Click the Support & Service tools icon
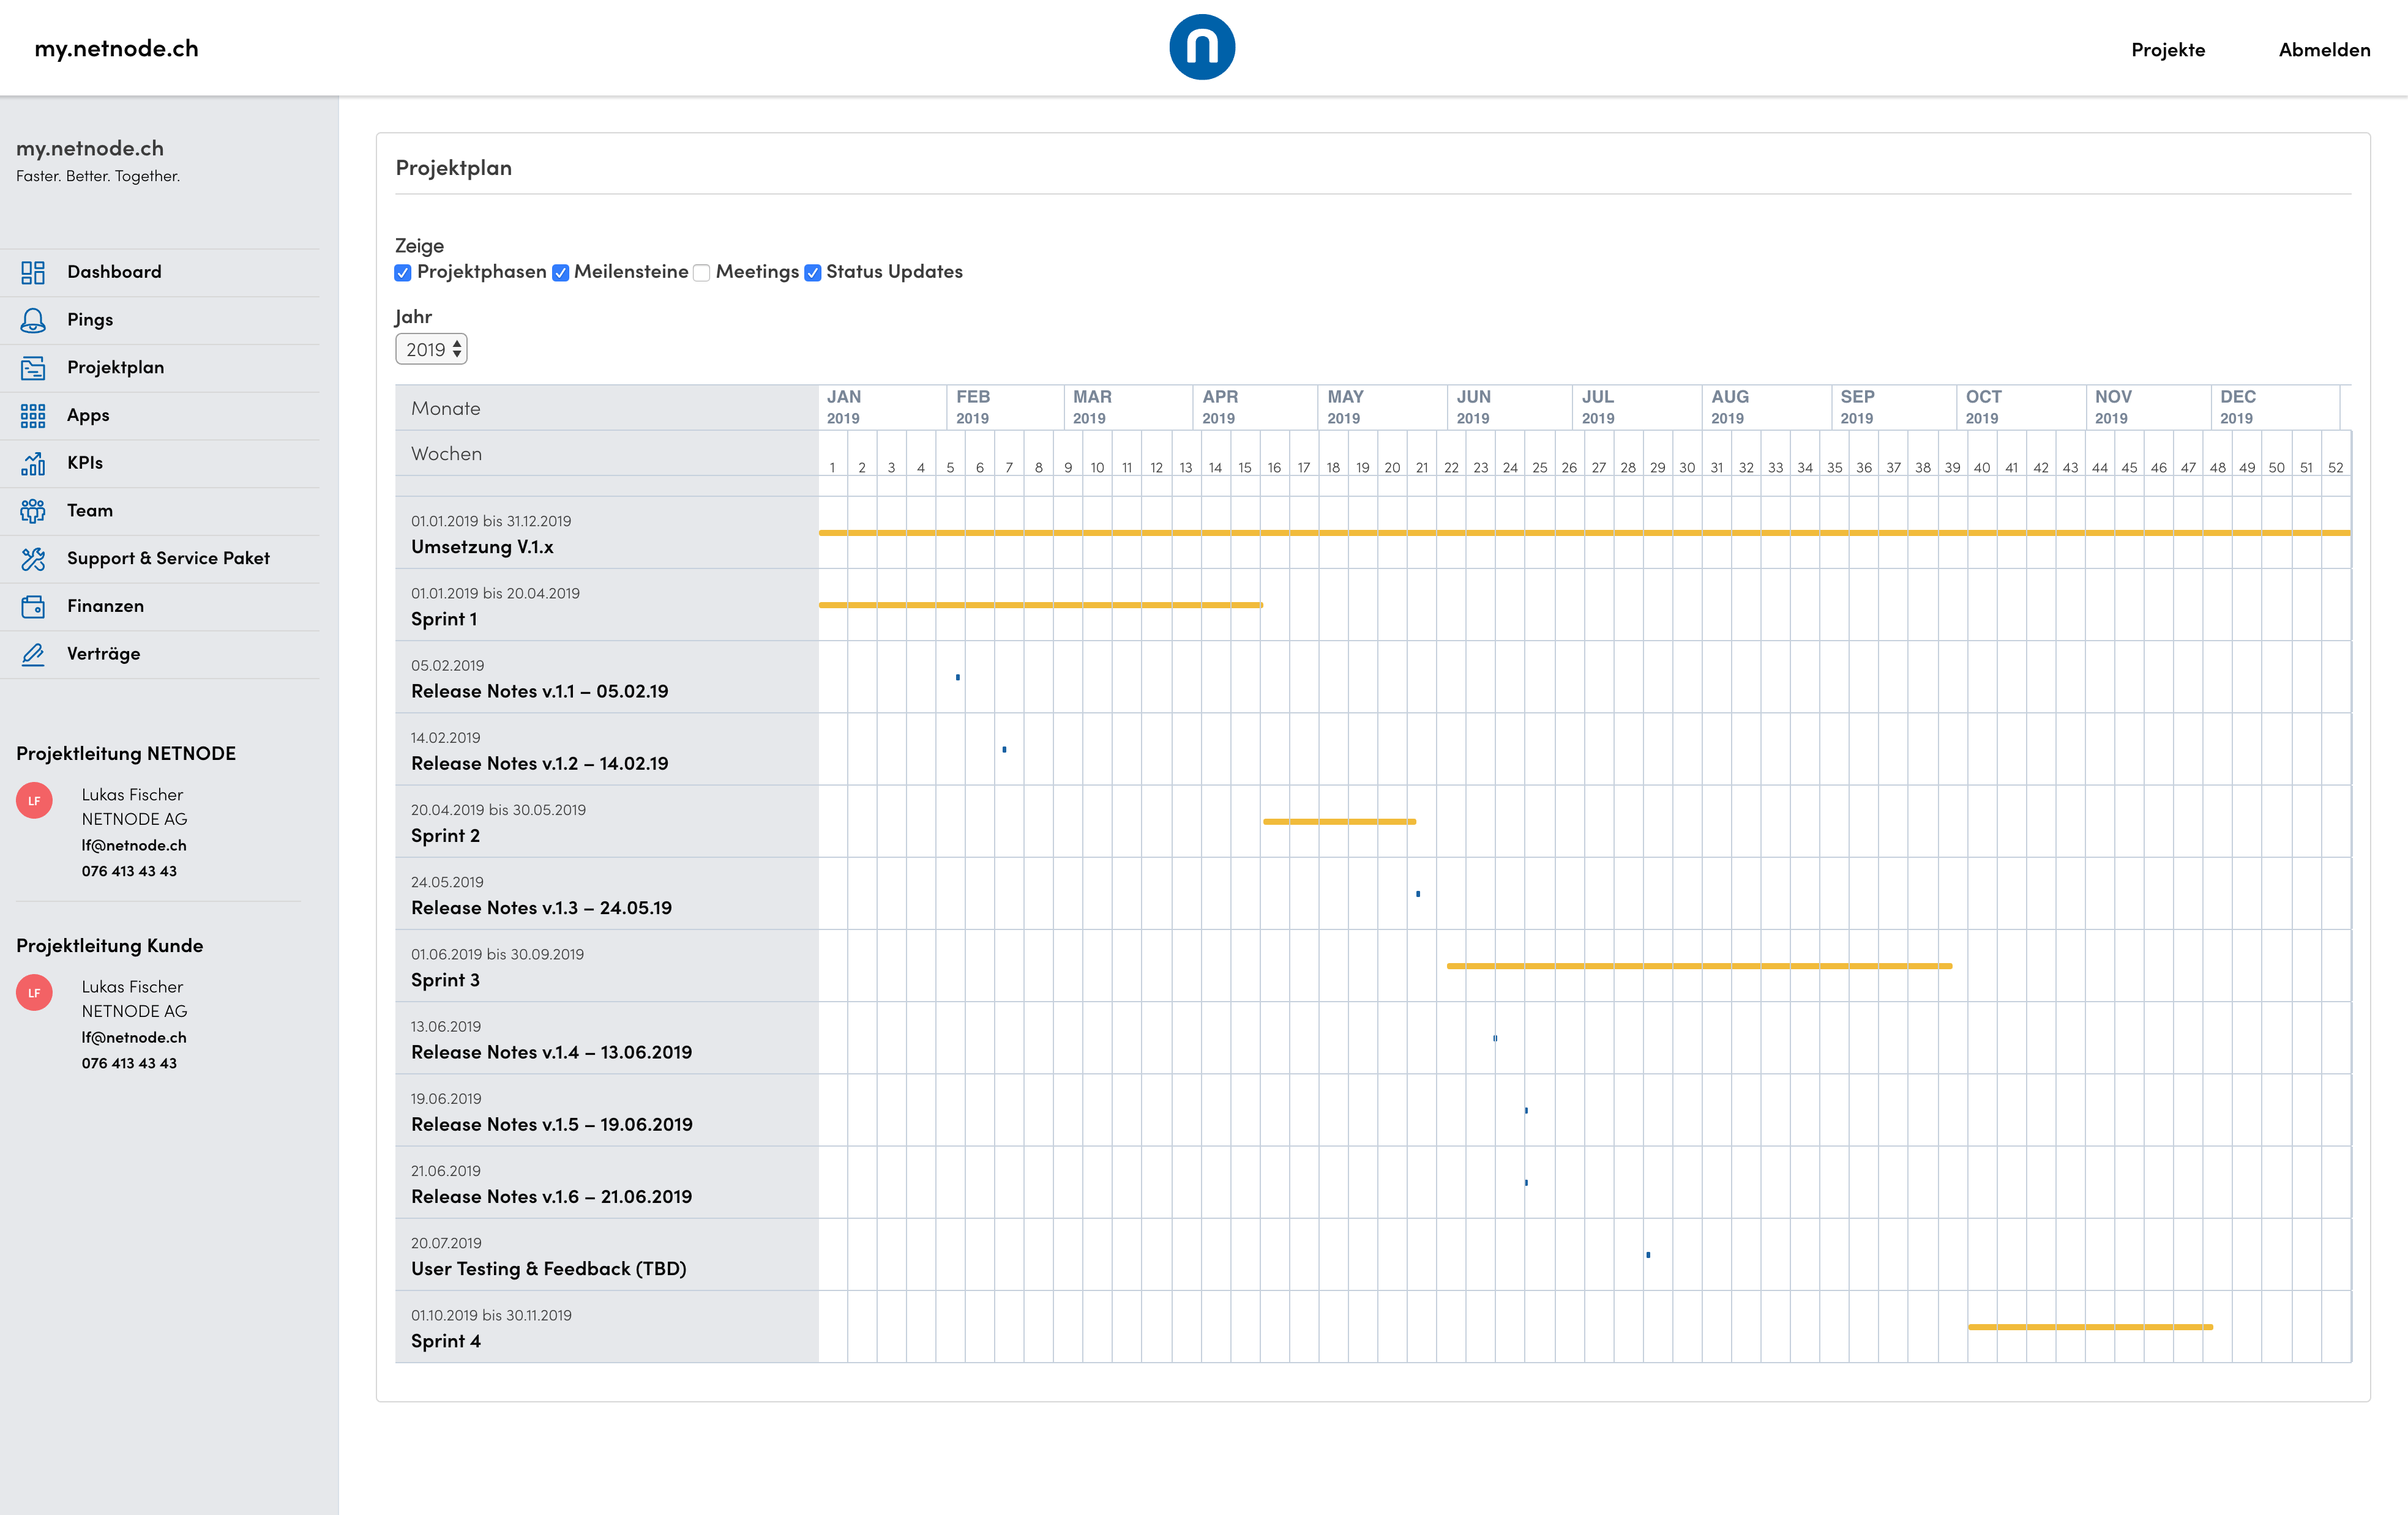Viewport: 2408px width, 1515px height. coord(33,559)
